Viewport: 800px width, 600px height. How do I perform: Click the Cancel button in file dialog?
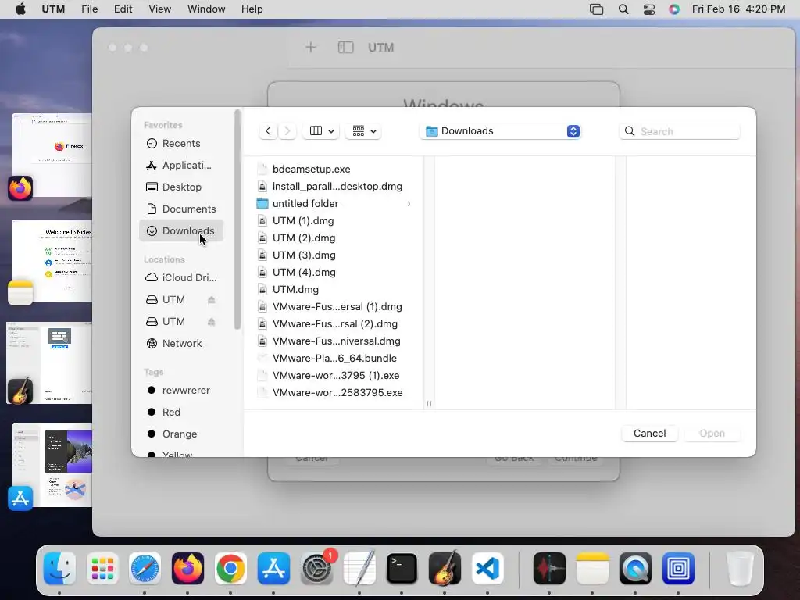coord(649,433)
